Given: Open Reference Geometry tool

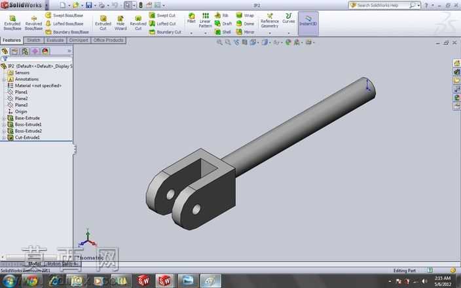Looking at the screenshot, I should tap(270, 20).
